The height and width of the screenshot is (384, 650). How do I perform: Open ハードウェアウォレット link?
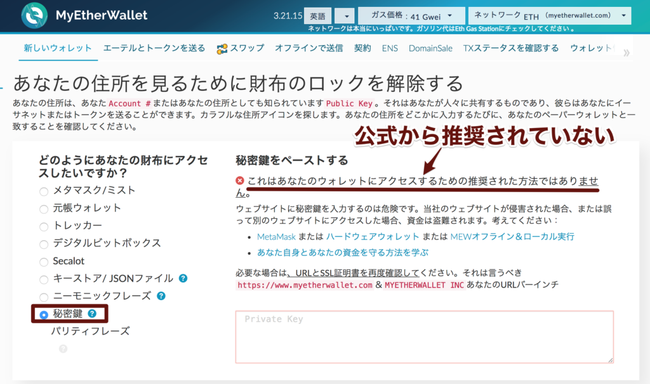click(x=372, y=236)
